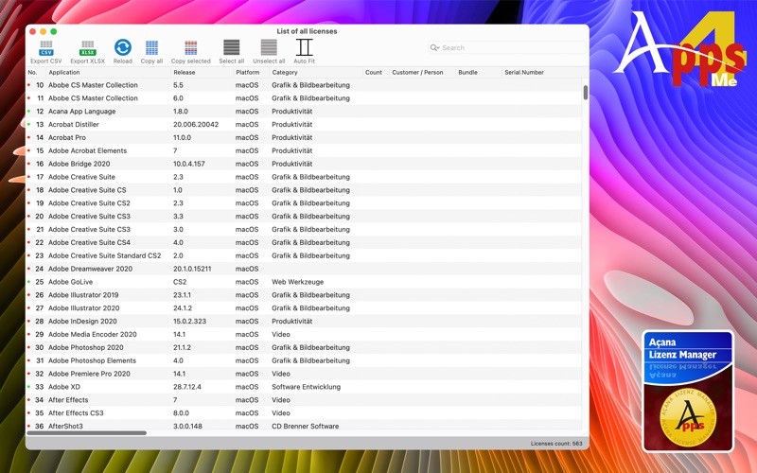The width and height of the screenshot is (757, 473).
Task: Select the Adobe Bridge 2020 row
Action: pos(304,164)
